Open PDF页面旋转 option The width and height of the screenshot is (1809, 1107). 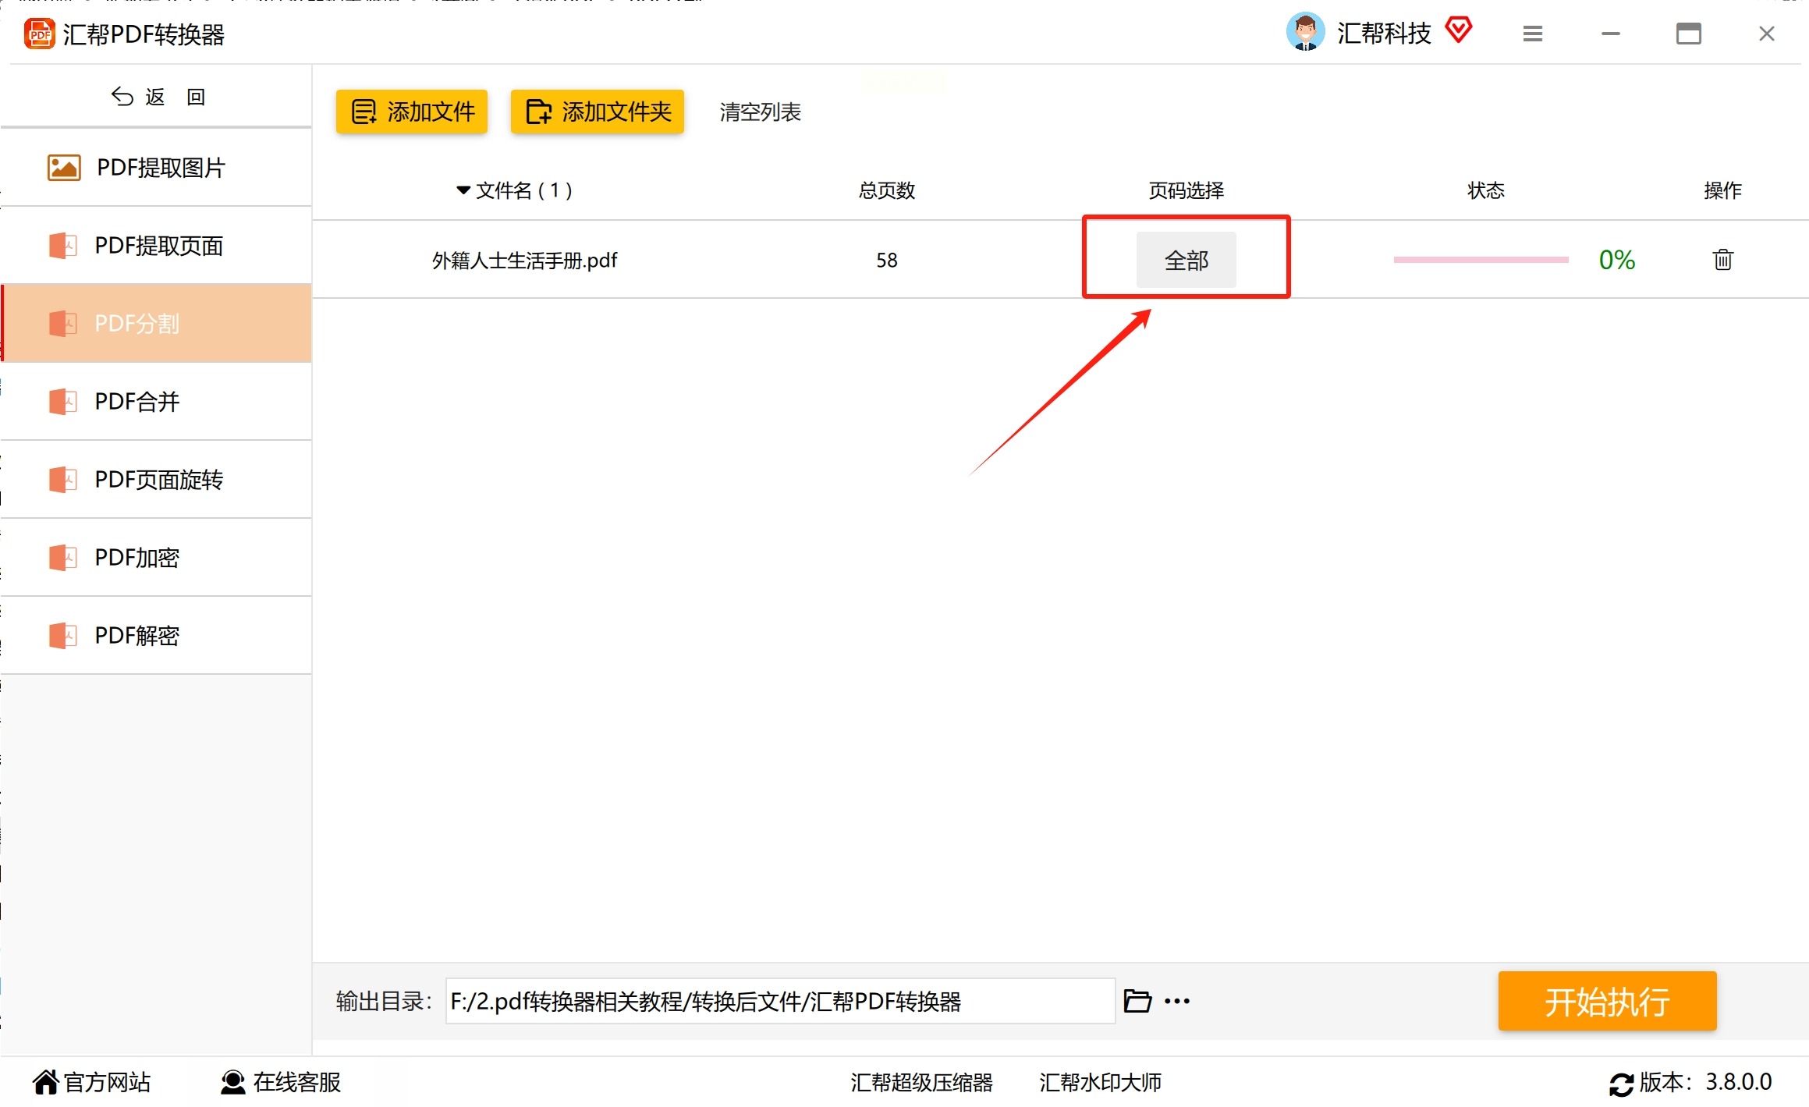coord(159,480)
